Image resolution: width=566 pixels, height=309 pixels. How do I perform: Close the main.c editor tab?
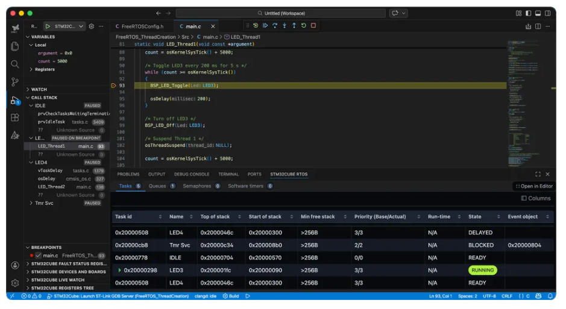pyautogui.click(x=213, y=27)
